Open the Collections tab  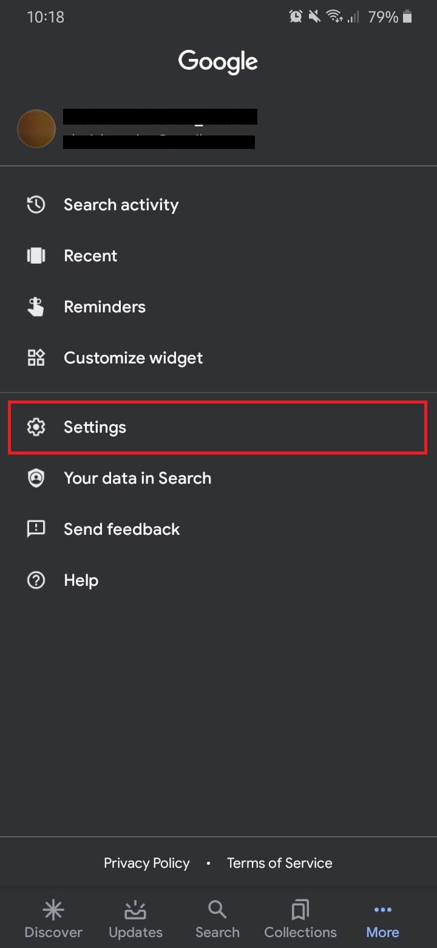[x=300, y=920]
